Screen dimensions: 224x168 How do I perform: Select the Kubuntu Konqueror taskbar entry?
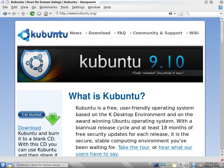point(41,165)
